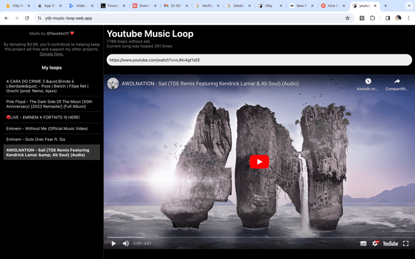Open the browser Extensions puzzle icon

coord(372,18)
